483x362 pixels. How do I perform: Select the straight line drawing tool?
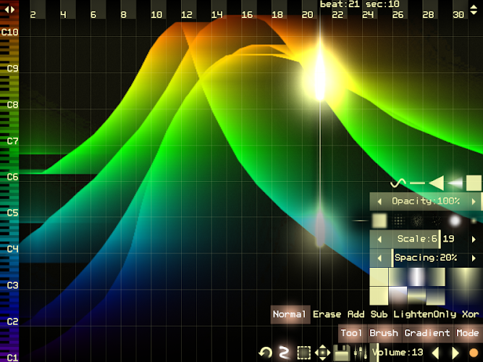[417, 183]
